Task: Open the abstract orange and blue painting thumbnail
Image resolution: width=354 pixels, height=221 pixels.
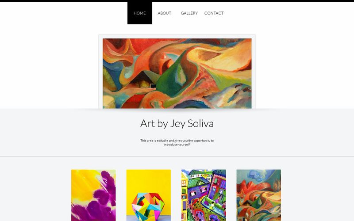Action: click(259, 195)
